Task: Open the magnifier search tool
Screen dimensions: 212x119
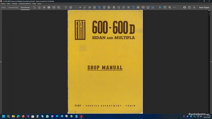Action: click(x=59, y=7)
